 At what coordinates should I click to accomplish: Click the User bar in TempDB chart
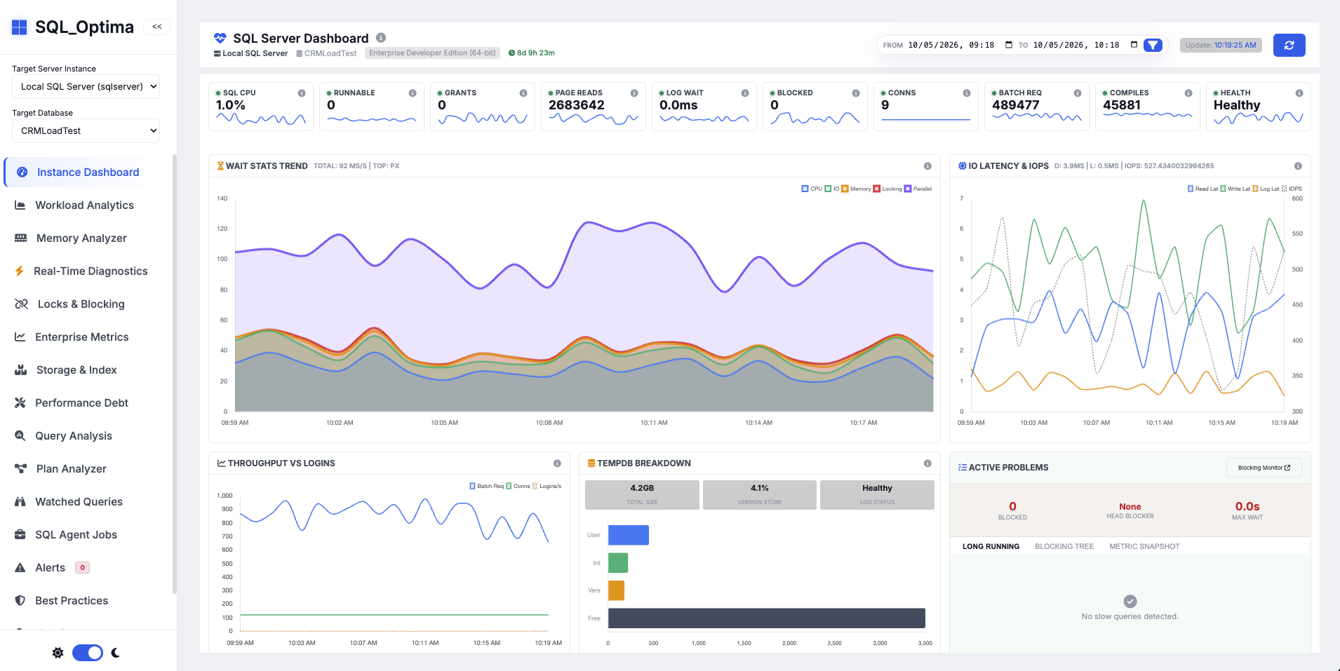(629, 535)
